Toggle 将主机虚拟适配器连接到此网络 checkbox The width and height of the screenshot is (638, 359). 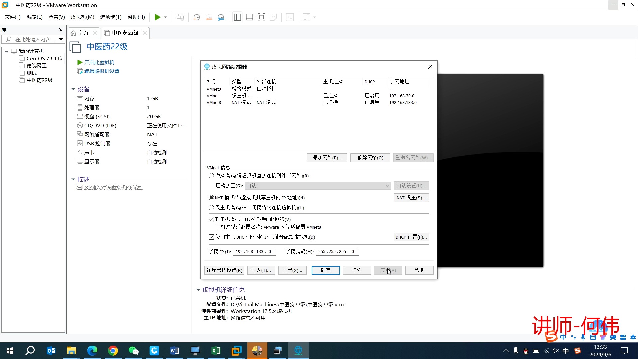(211, 219)
